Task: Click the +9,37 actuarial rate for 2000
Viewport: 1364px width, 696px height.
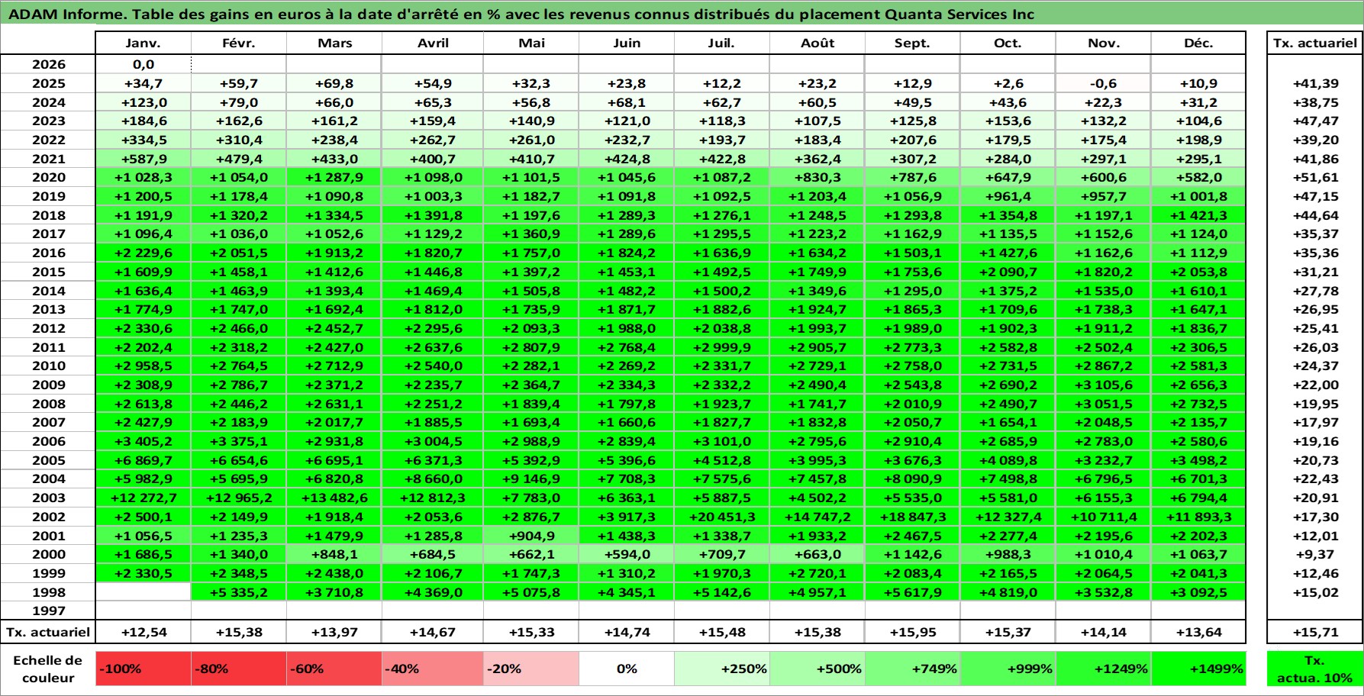Action: click(x=1315, y=554)
